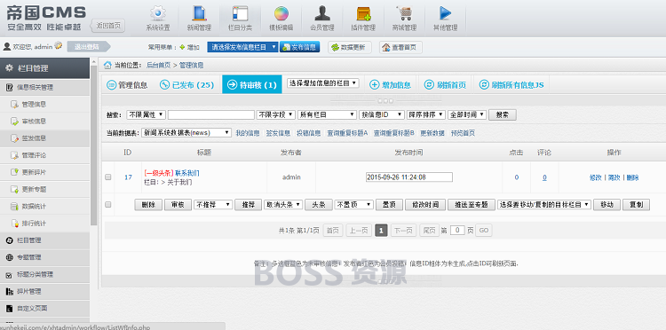Click the 发布信息 button

point(299,47)
